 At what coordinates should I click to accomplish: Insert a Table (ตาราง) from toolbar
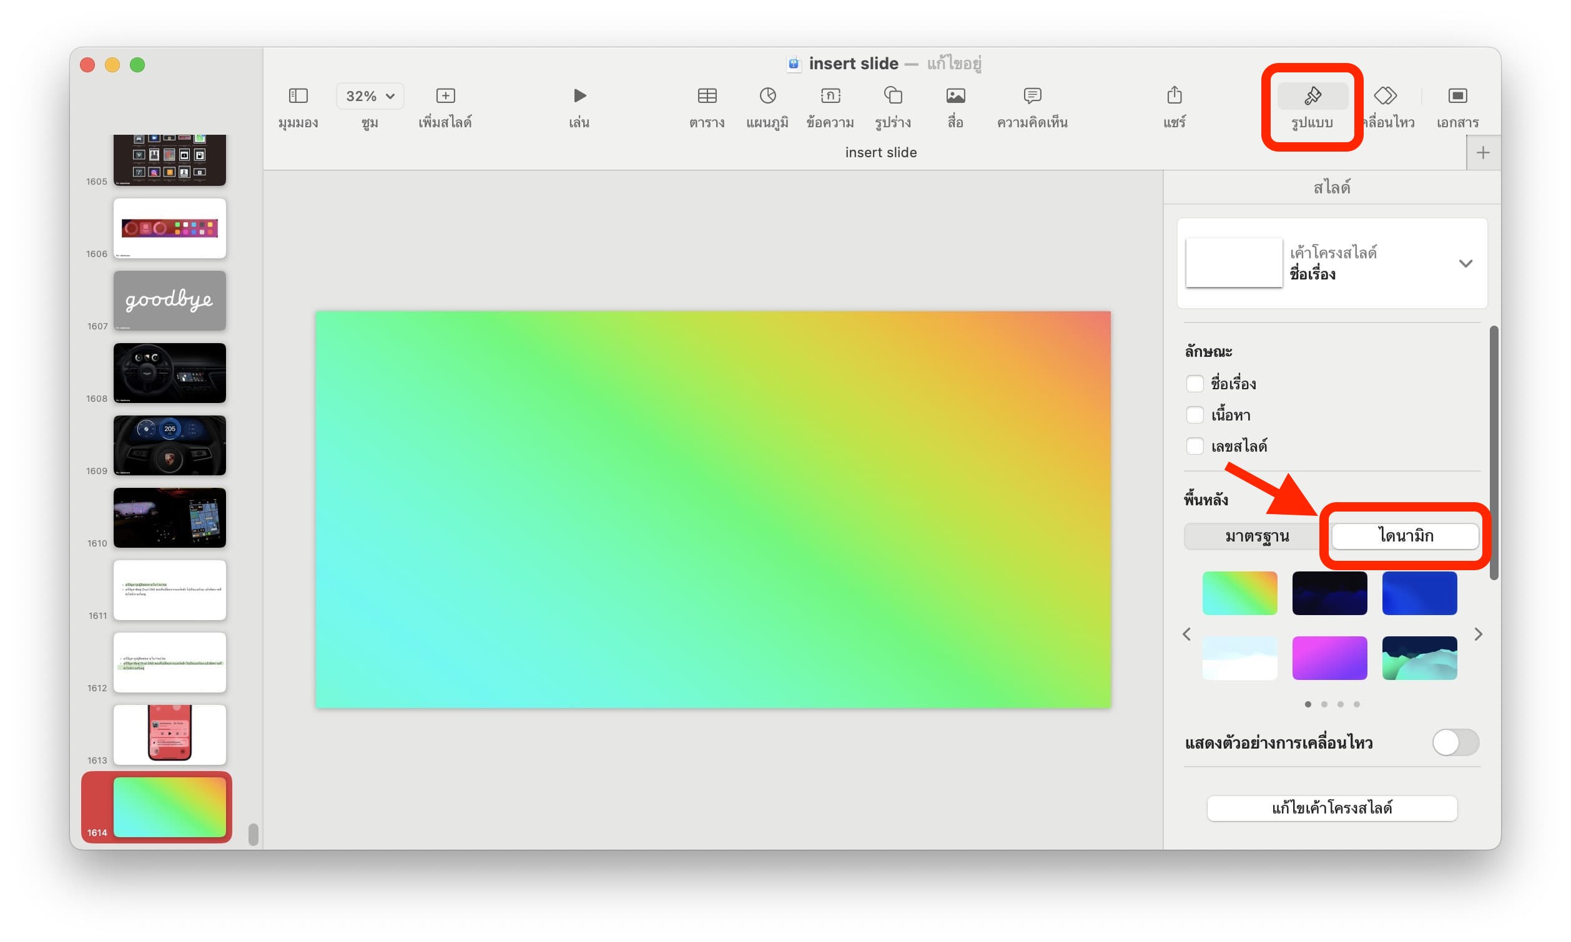tap(706, 96)
